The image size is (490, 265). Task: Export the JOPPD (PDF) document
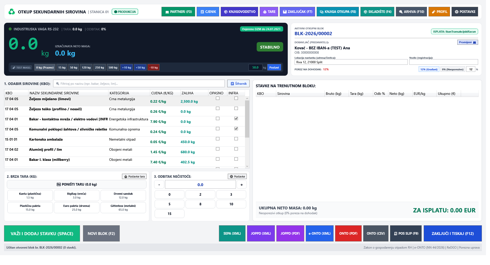(x=290, y=233)
